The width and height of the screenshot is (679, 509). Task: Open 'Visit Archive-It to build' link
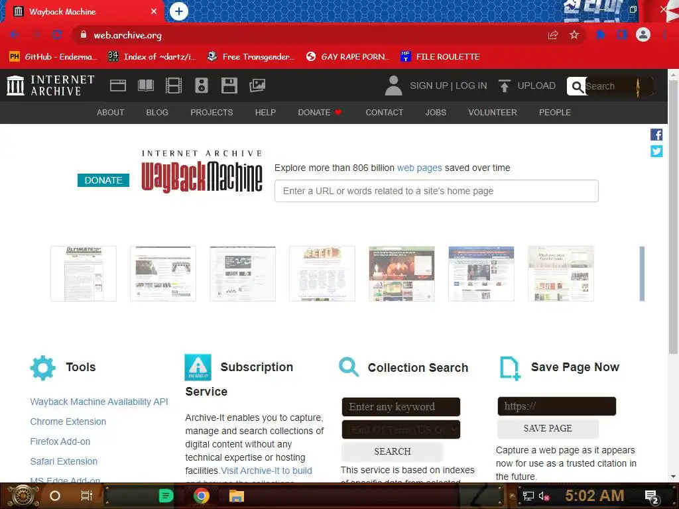pos(267,471)
